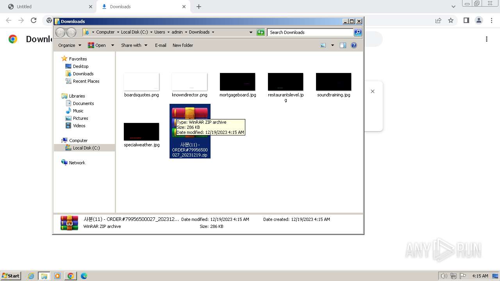
Task: Open Explorer help question mark
Action: [354, 45]
